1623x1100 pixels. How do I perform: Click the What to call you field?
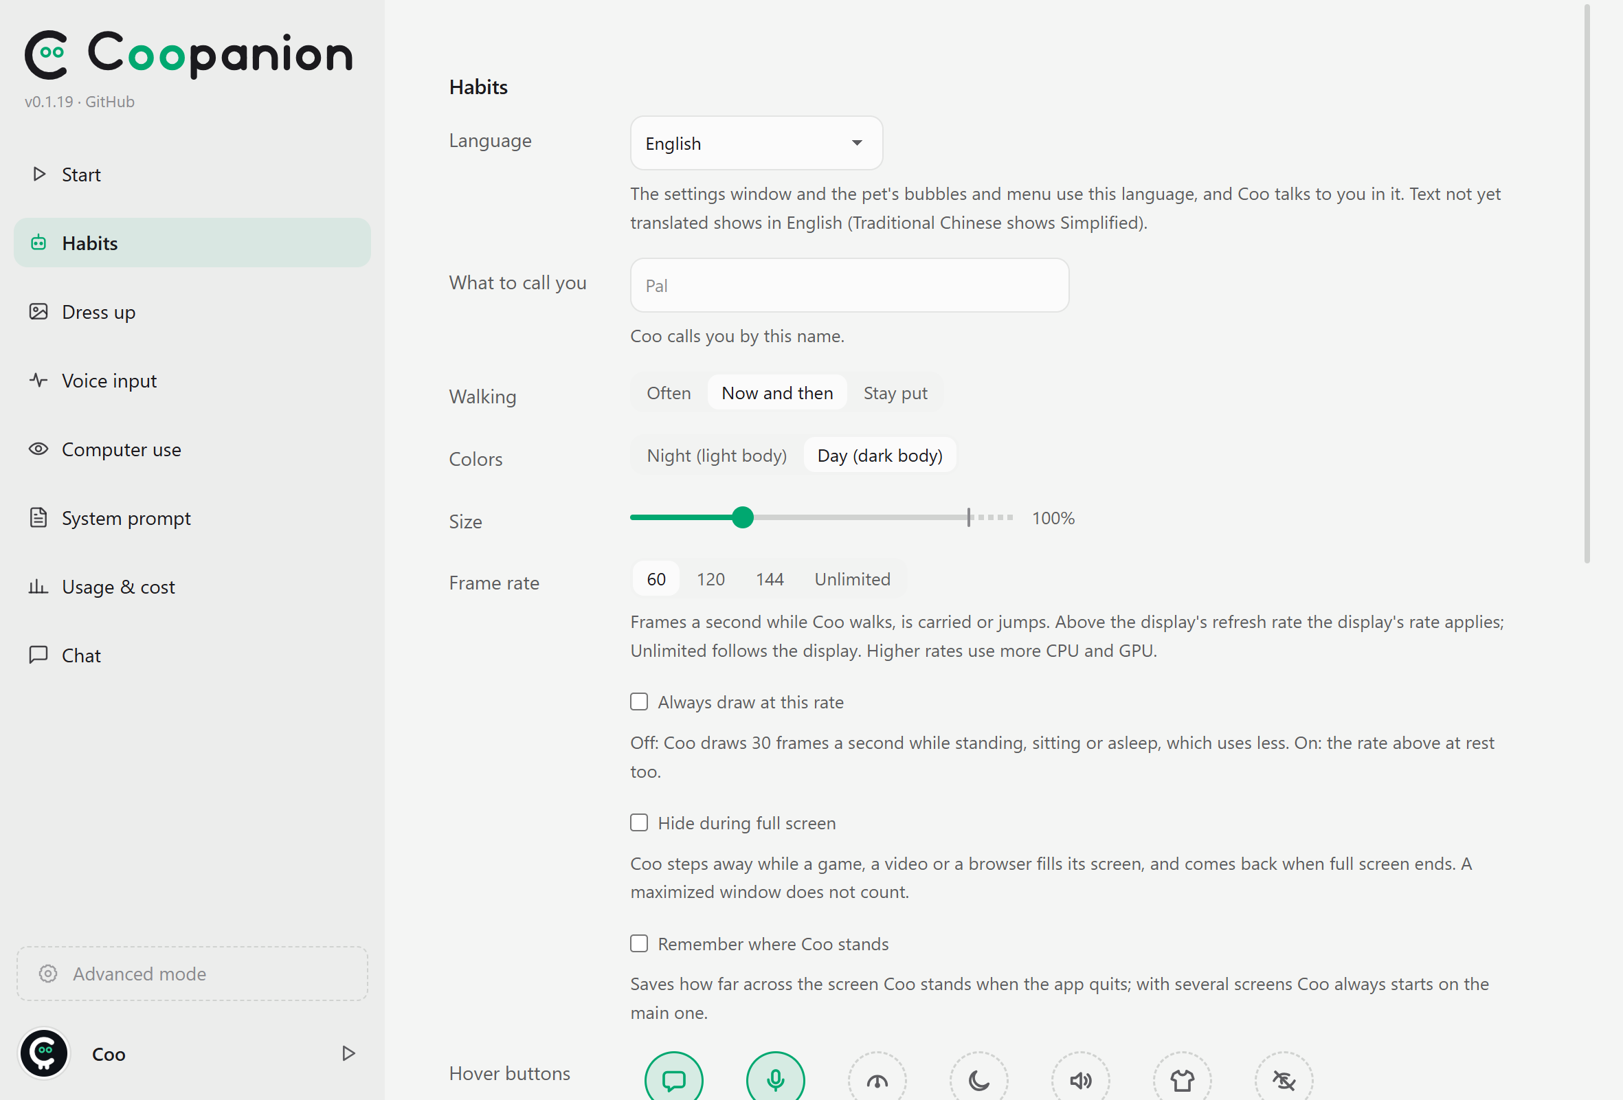pyautogui.click(x=849, y=286)
